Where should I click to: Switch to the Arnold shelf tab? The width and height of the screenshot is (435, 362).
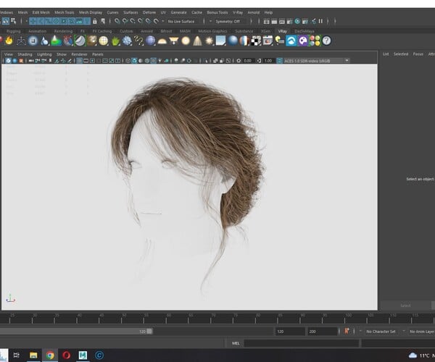coord(146,31)
